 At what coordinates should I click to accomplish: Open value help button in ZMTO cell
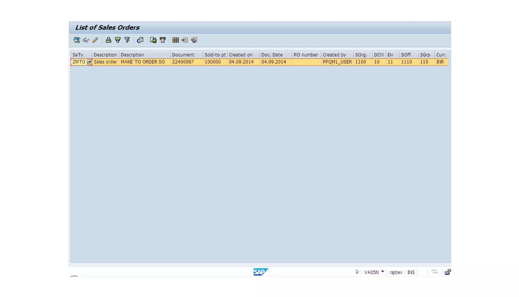(89, 62)
